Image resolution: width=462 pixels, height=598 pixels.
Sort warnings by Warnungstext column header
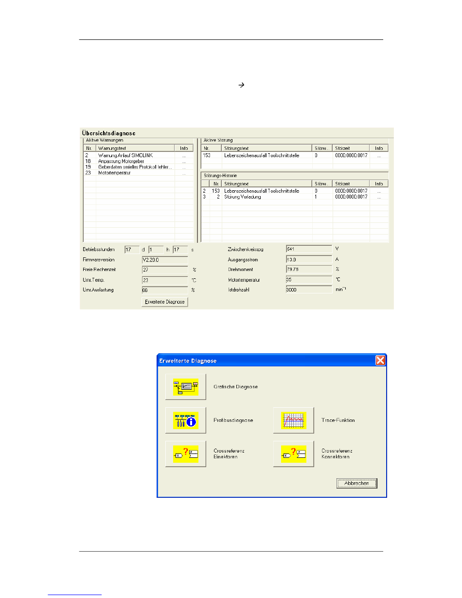[x=135, y=148]
